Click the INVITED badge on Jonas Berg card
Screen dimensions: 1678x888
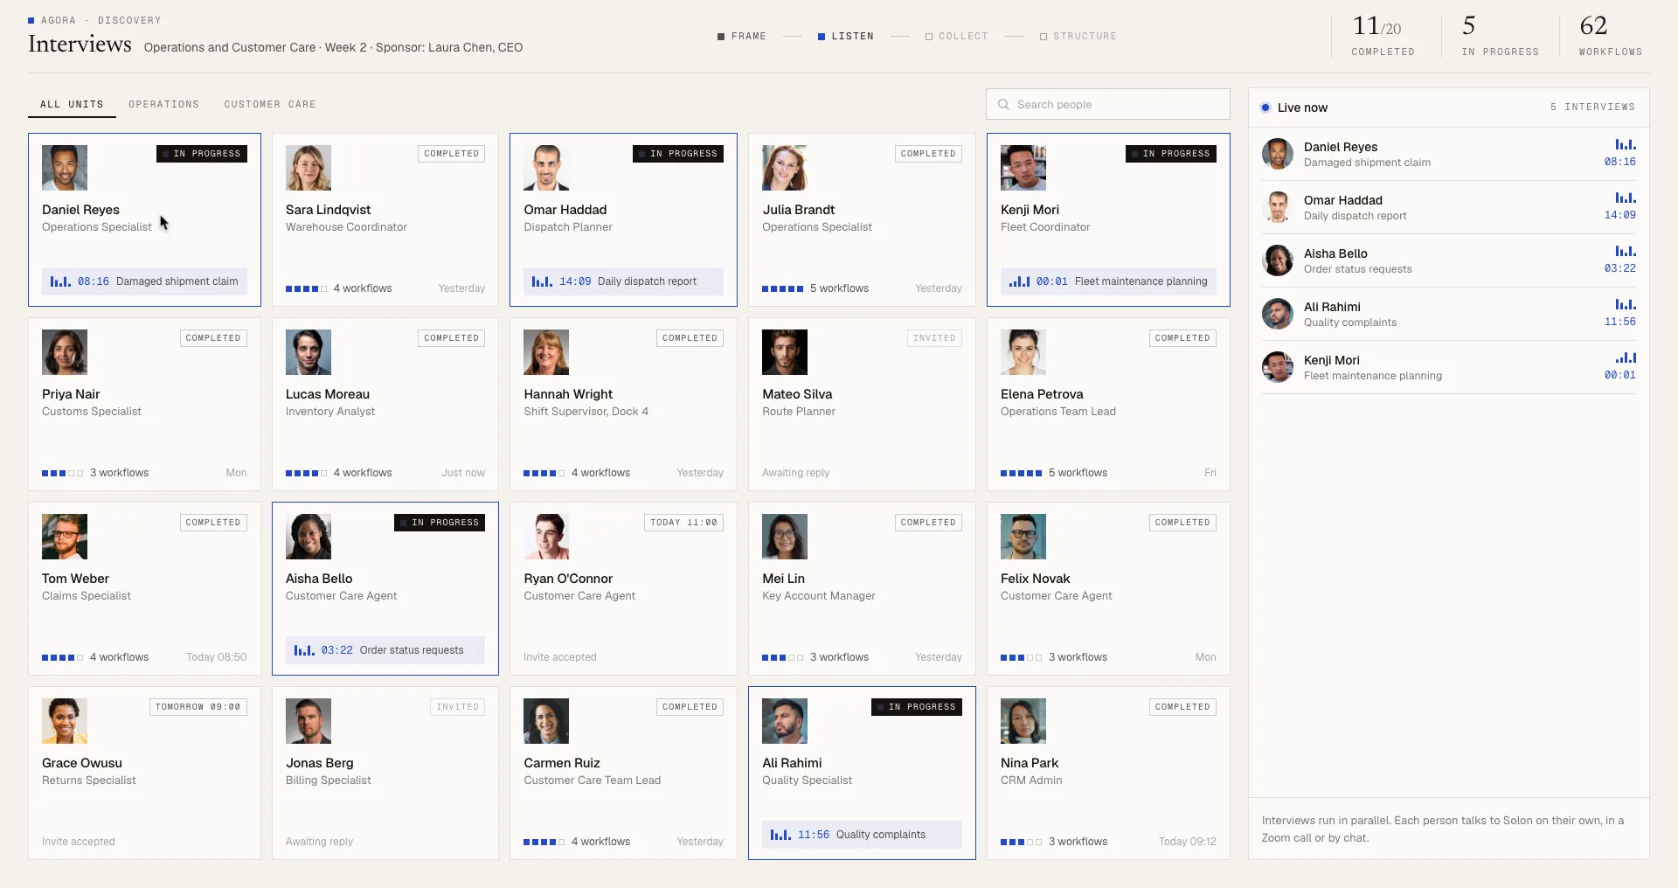(457, 707)
